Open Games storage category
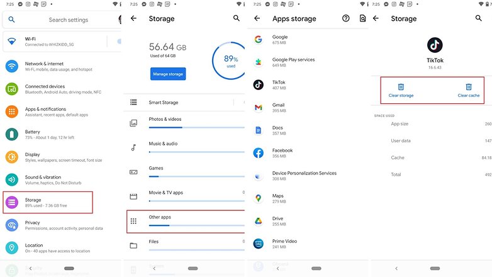 (184, 172)
